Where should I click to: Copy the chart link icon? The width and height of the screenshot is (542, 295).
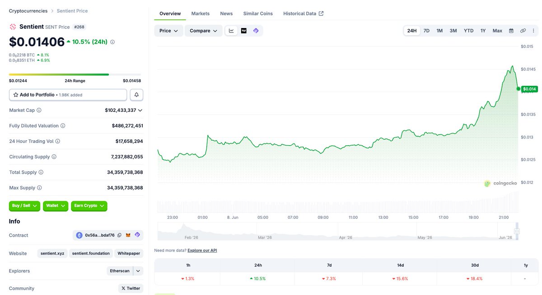click(x=523, y=31)
